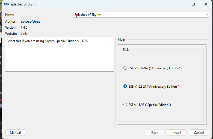Click the Manual button
This screenshot has height=139, width=213.
15,133
